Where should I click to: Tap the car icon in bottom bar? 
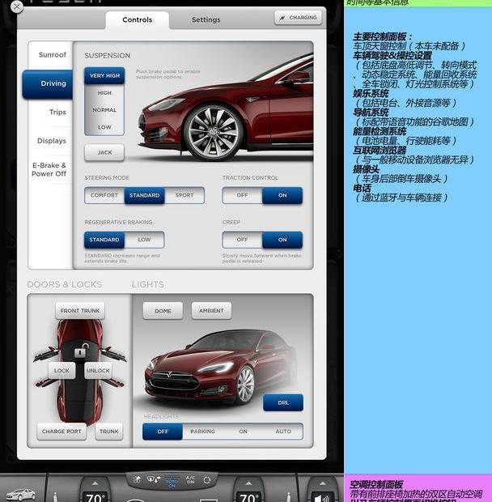(x=20, y=495)
